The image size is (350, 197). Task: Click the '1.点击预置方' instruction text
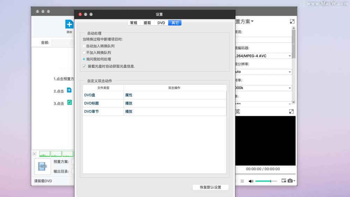pos(64,79)
